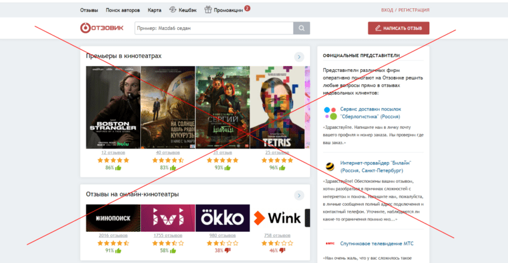Expand Премьеры в кинотеатрах with arrow
Screen dimensions: 508x263
pyautogui.click(x=299, y=57)
